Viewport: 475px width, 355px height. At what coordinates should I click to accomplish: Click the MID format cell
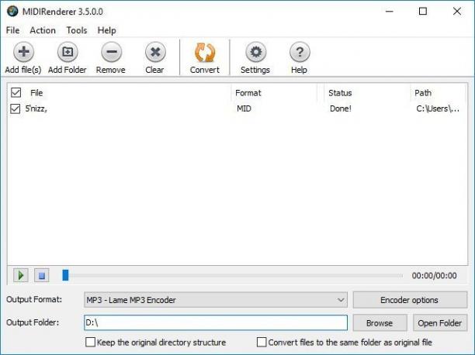[244, 109]
